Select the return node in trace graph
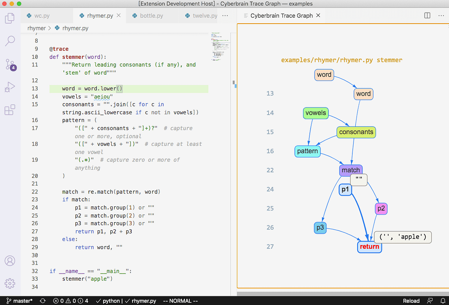The height and width of the screenshot is (305, 449). [x=369, y=247]
